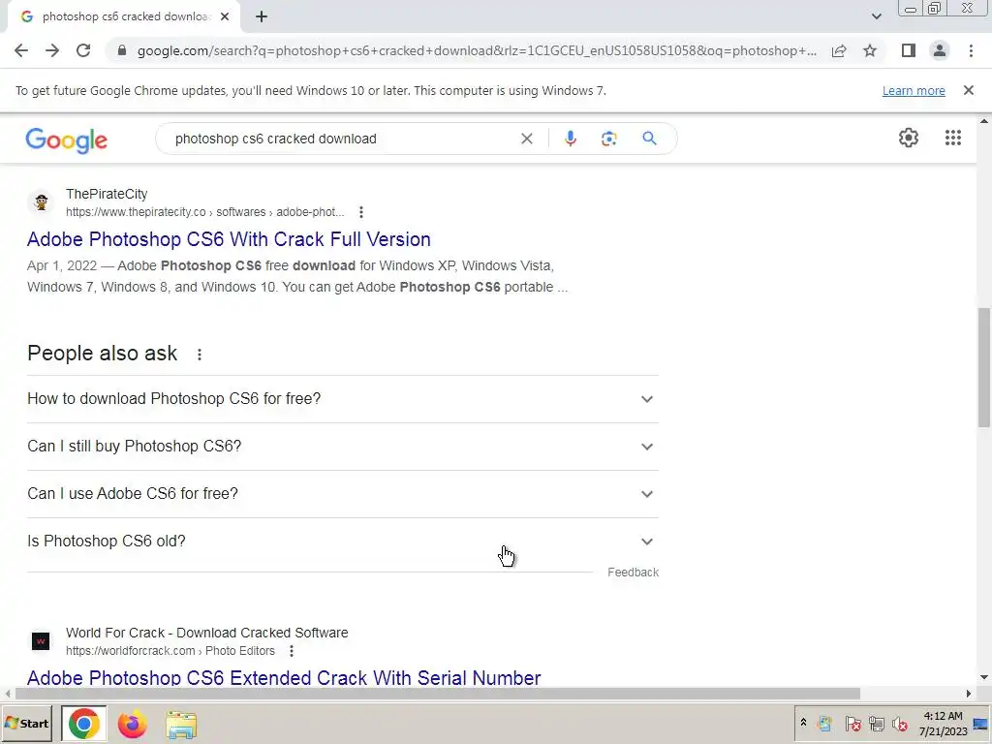Expand Can I still buy Photoshop CS6
Image resolution: width=992 pixels, height=744 pixels.
tap(343, 446)
